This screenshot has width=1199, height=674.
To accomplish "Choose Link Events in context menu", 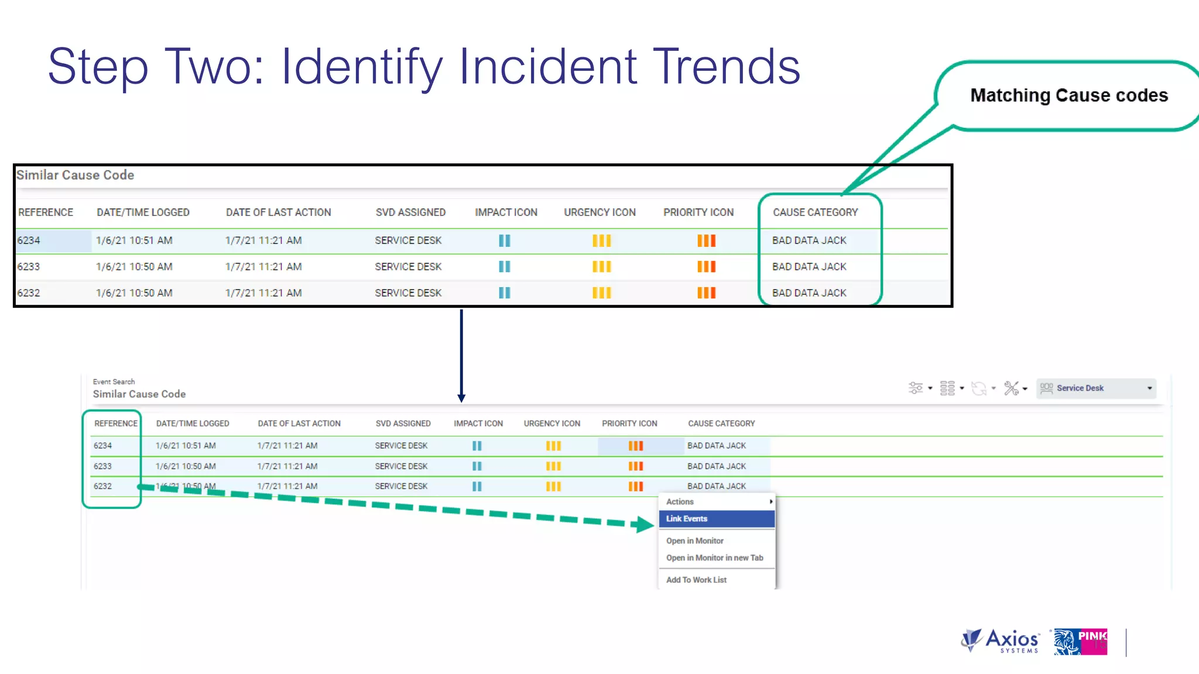I will tap(687, 518).
